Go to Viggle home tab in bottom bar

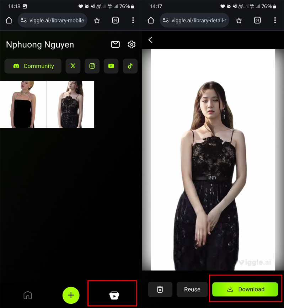pyautogui.click(x=28, y=295)
